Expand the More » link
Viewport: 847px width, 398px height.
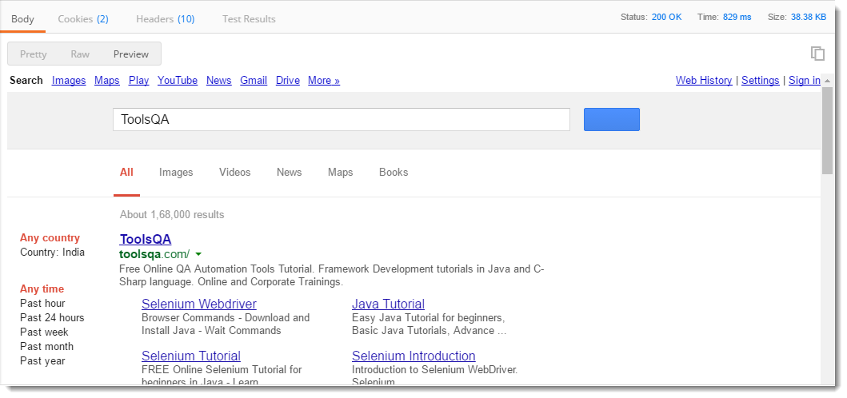click(x=324, y=81)
